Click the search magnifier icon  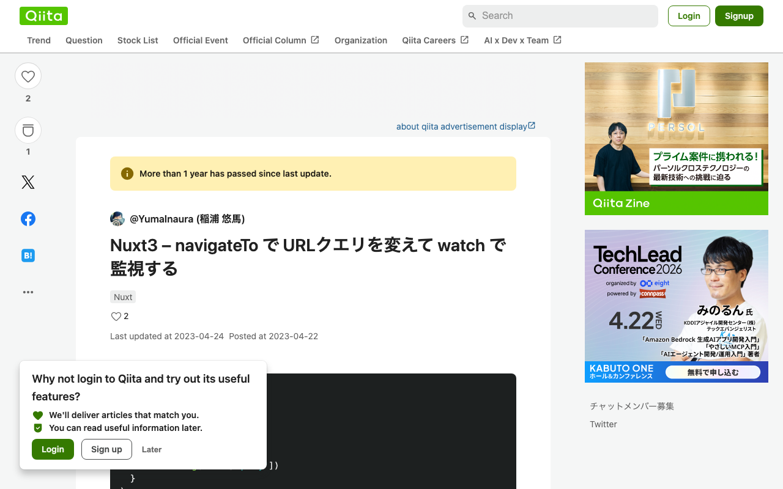[x=472, y=16]
